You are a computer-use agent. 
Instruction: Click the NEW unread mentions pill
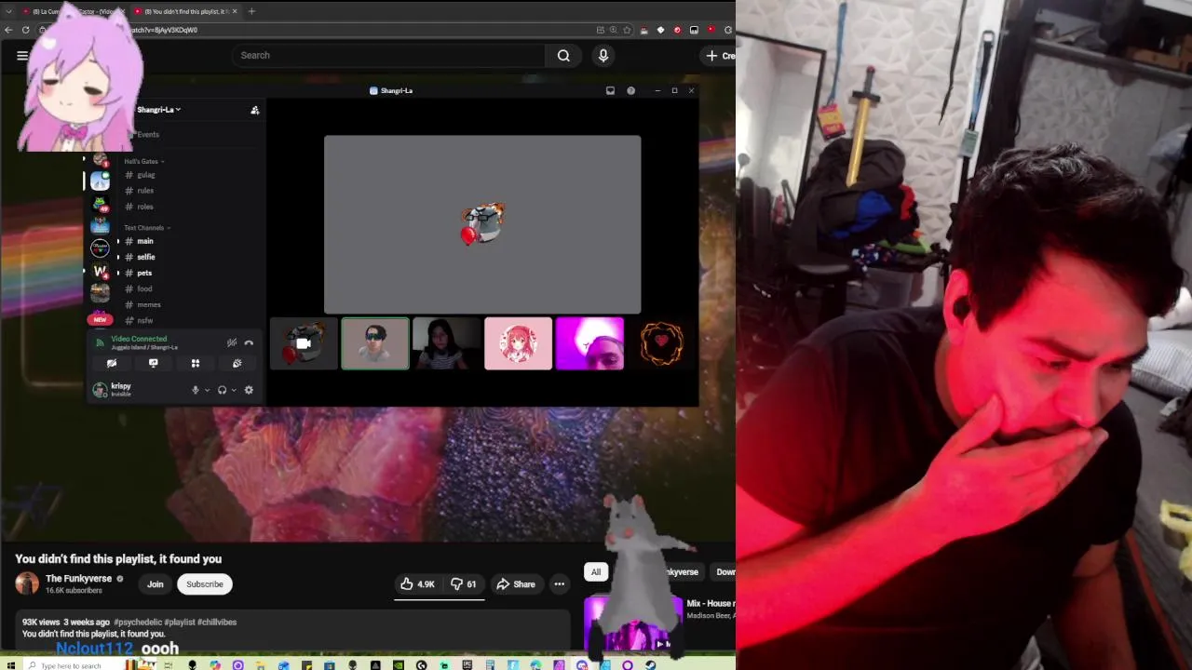100,319
